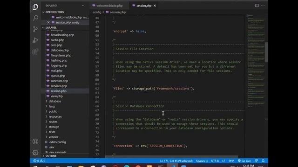Open the feedback icon in status bar
298x167 pixels.
click(256, 161)
